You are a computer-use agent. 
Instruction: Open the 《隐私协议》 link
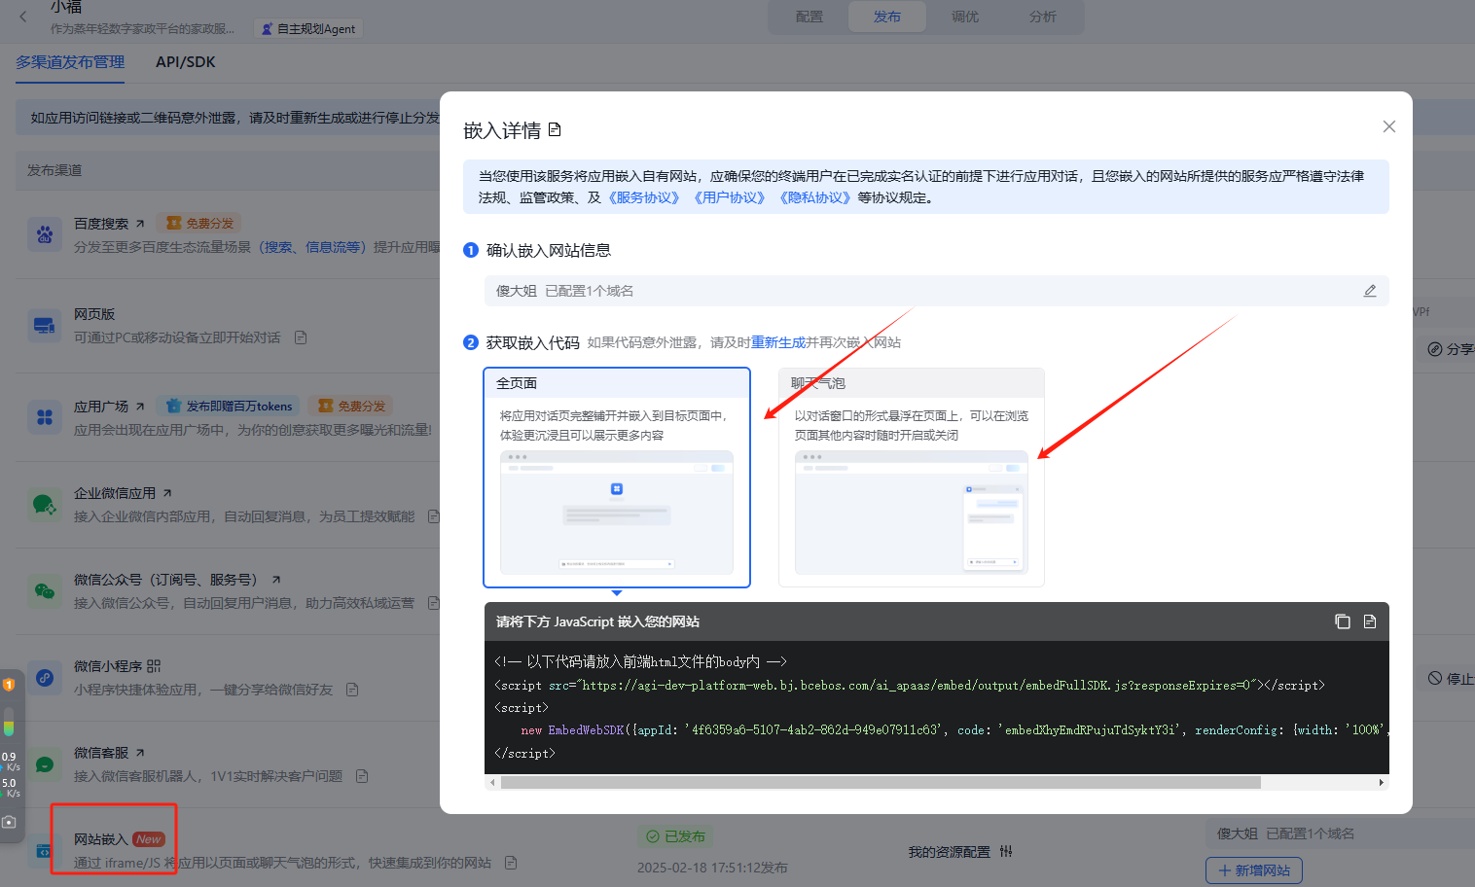[814, 197]
